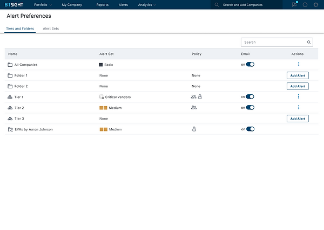Click the Alert Set column header
The height and width of the screenshot is (230, 324).
tap(106, 54)
